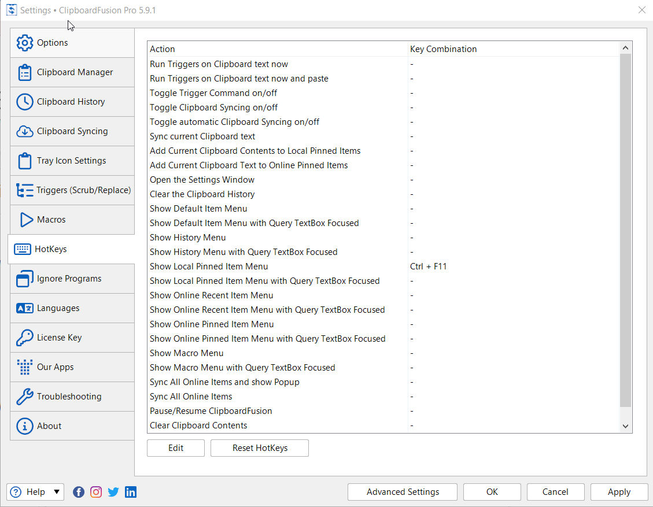Open Clipboard History clock icon
The image size is (653, 507).
(x=25, y=102)
